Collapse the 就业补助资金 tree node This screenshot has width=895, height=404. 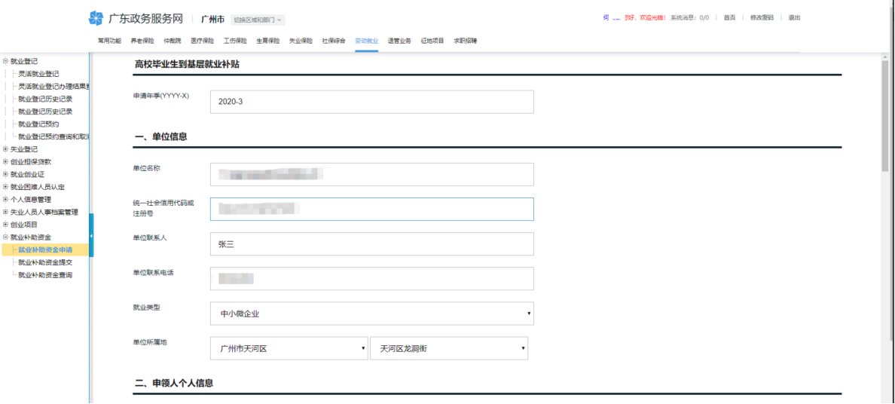(6, 237)
